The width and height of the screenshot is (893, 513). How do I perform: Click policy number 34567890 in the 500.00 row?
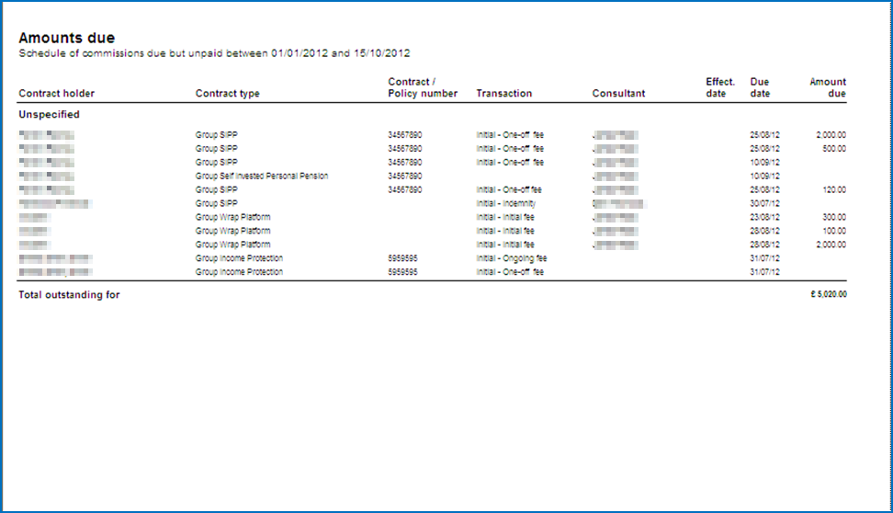tap(405, 149)
